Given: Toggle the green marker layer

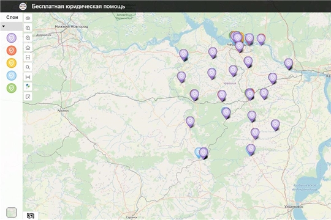Looking at the screenshot, I should pos(12,88).
